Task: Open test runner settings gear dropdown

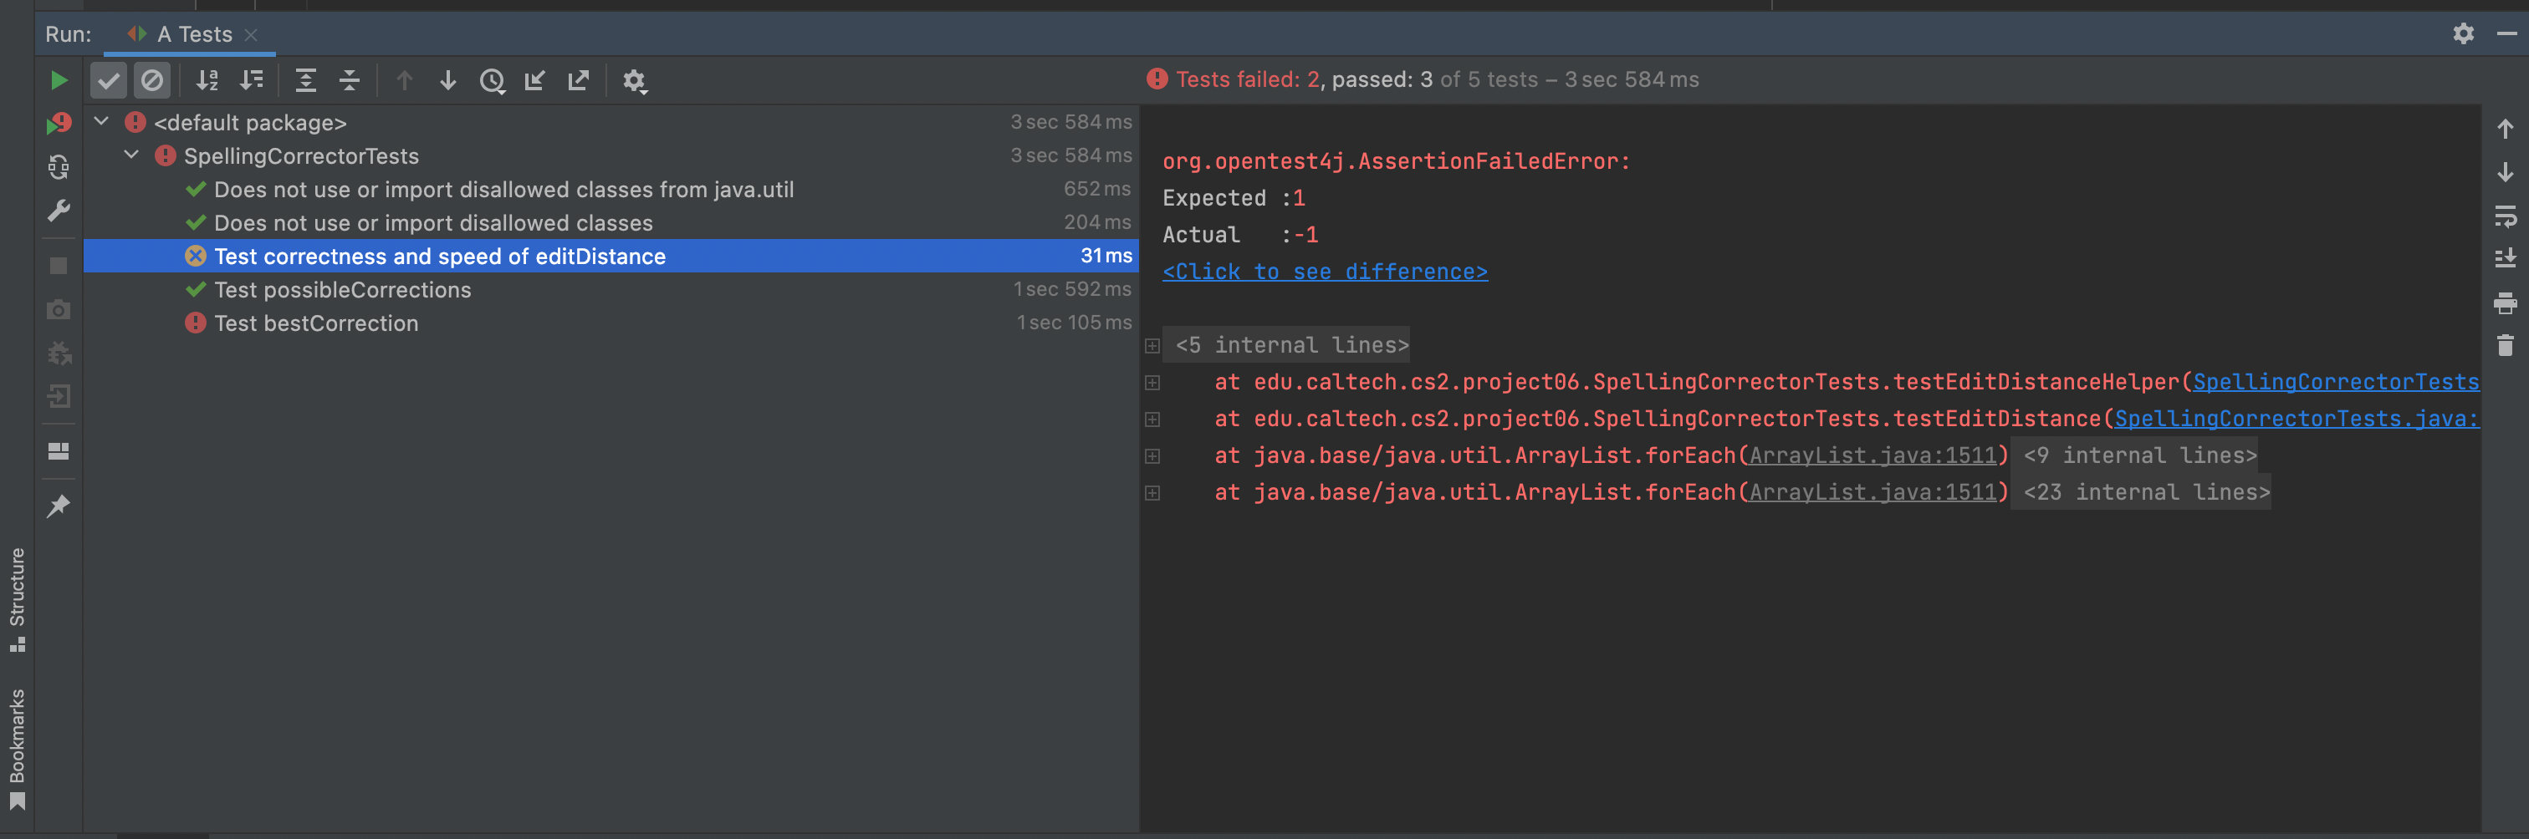Action: (636, 80)
